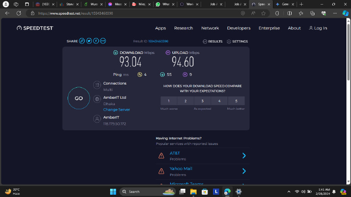Open the Windows Start menu
Viewport: 351px width, 197px height.
click(x=112, y=192)
